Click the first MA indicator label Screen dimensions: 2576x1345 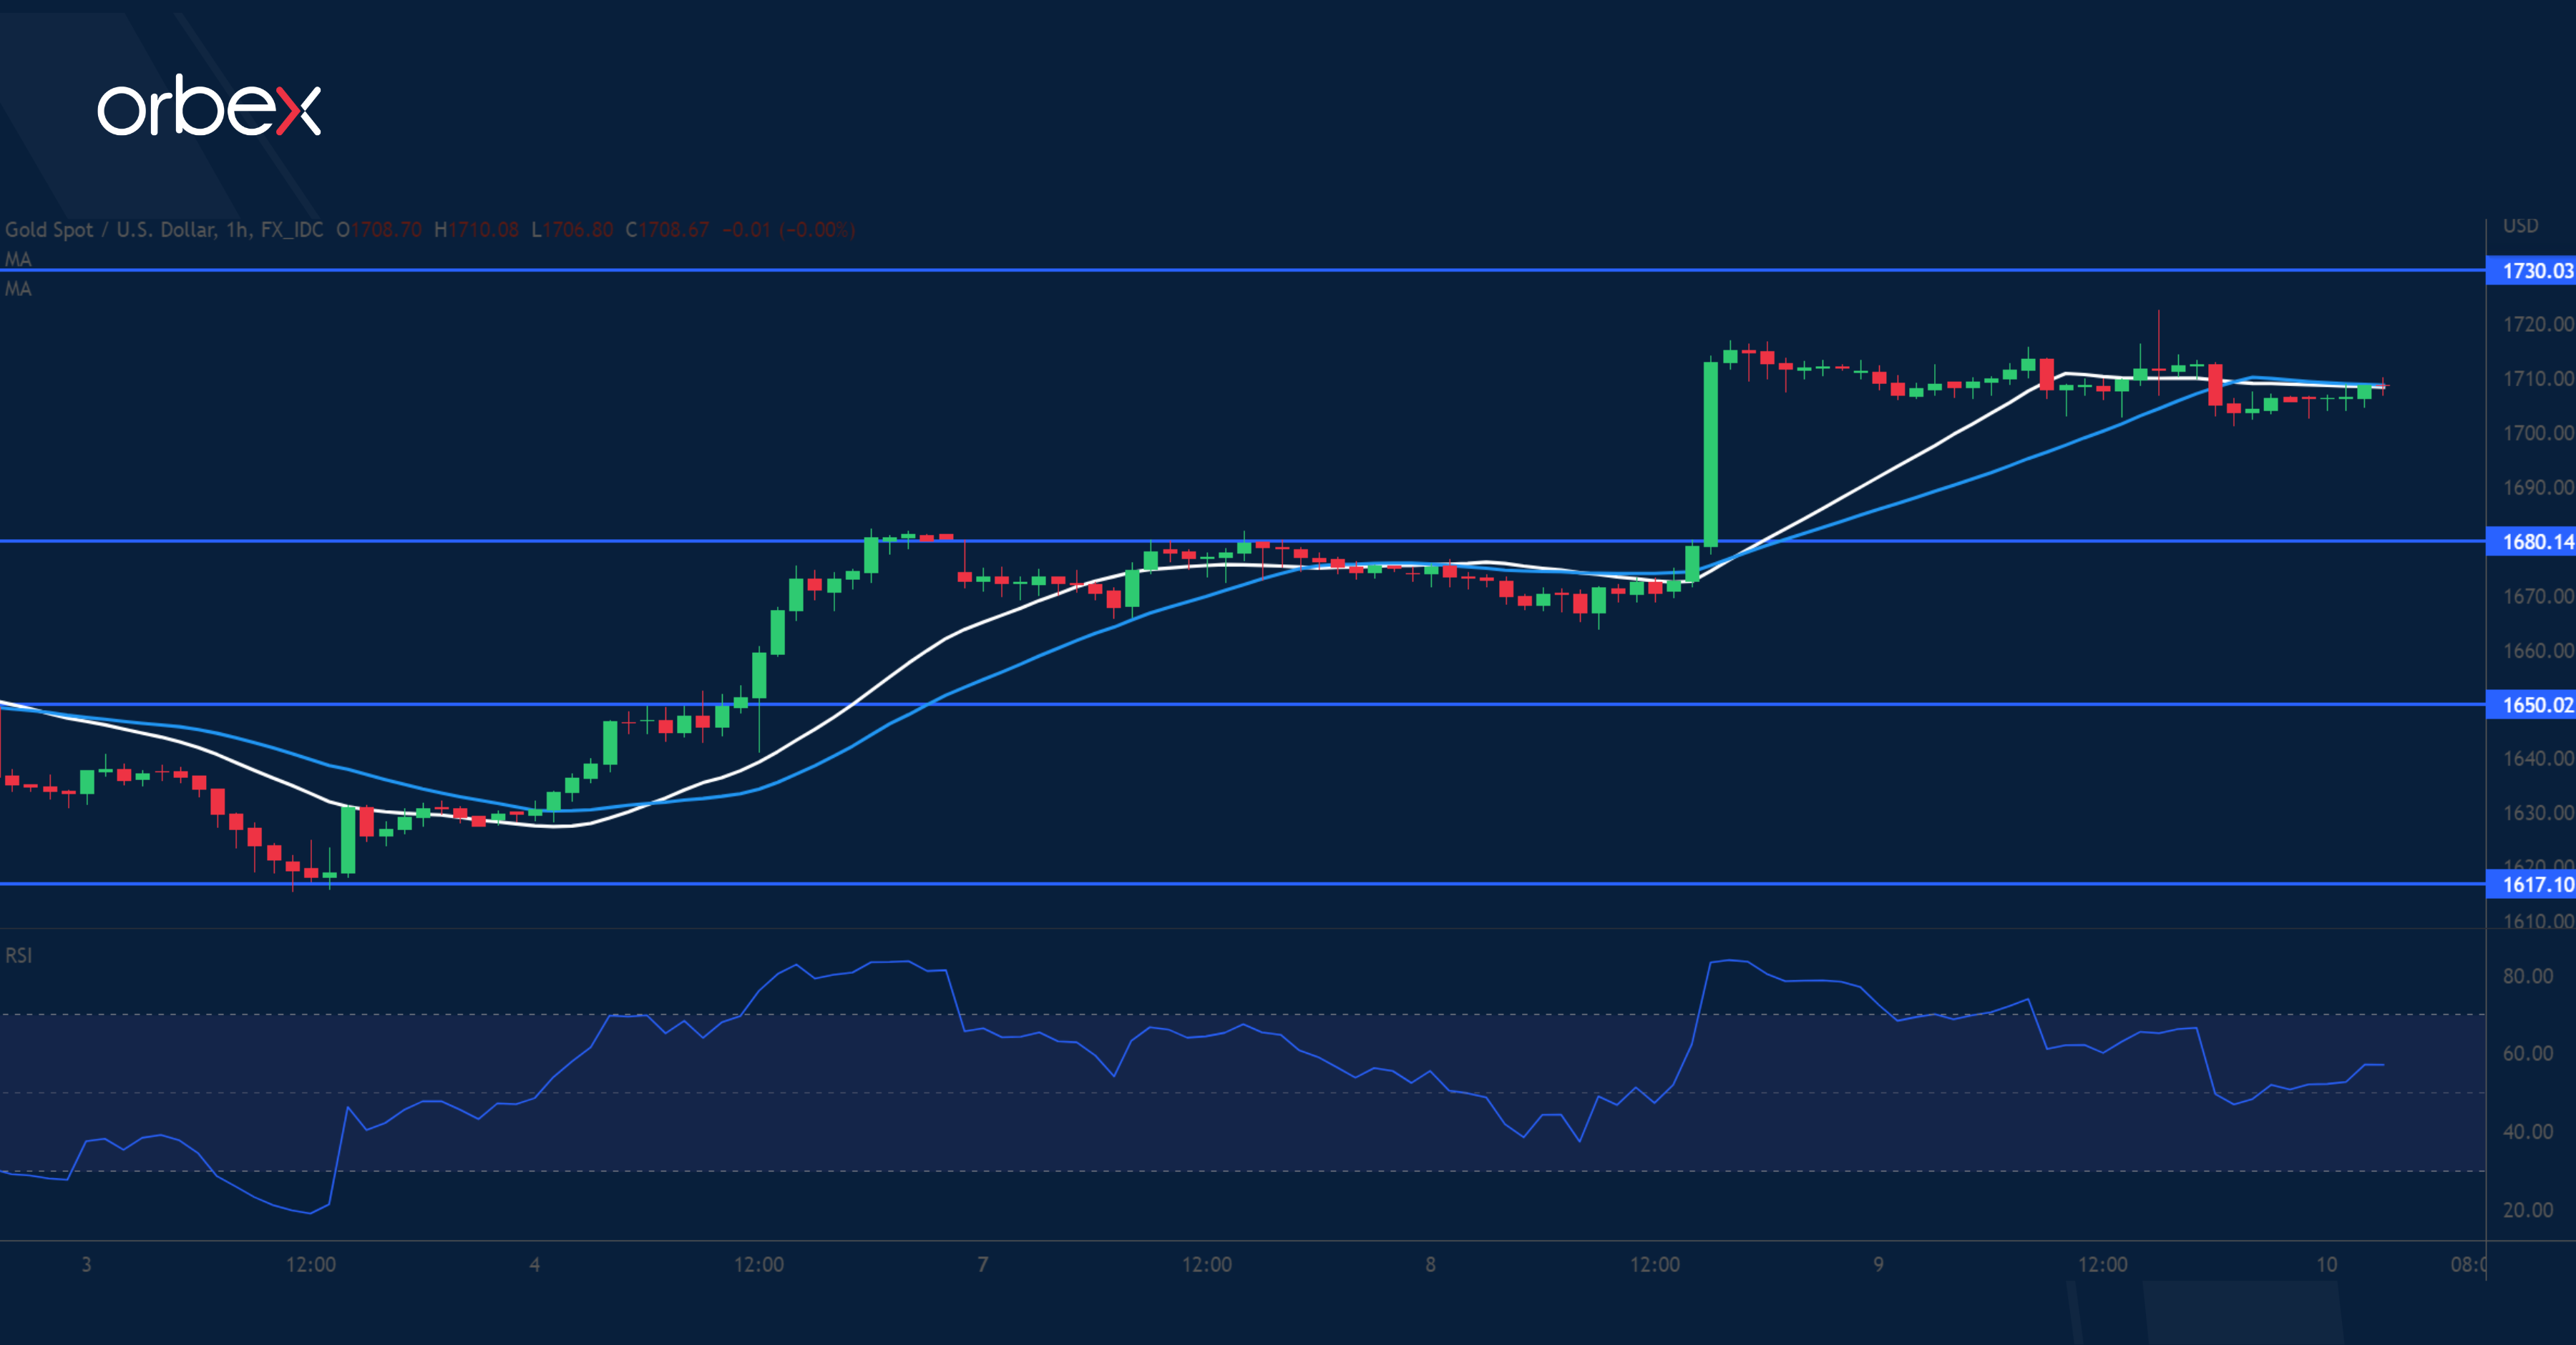click(x=18, y=260)
